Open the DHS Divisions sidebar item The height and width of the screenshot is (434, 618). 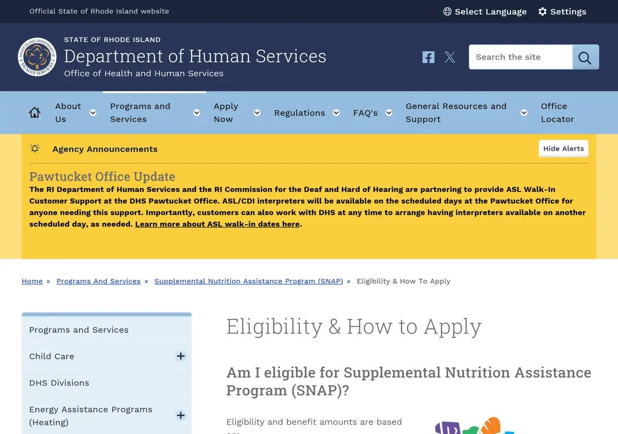(59, 383)
